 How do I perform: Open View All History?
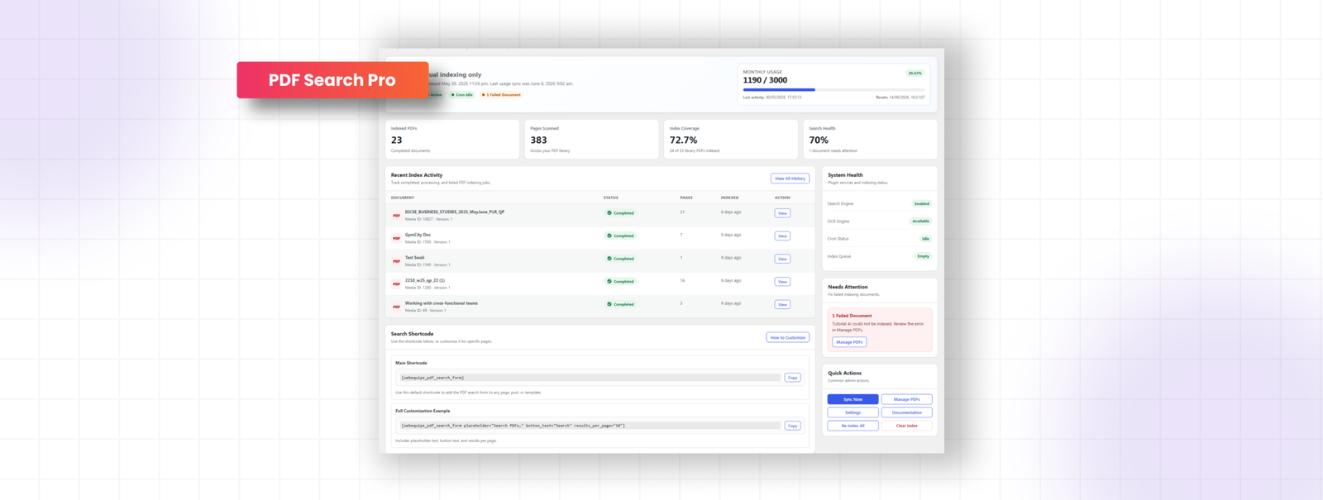coord(790,179)
